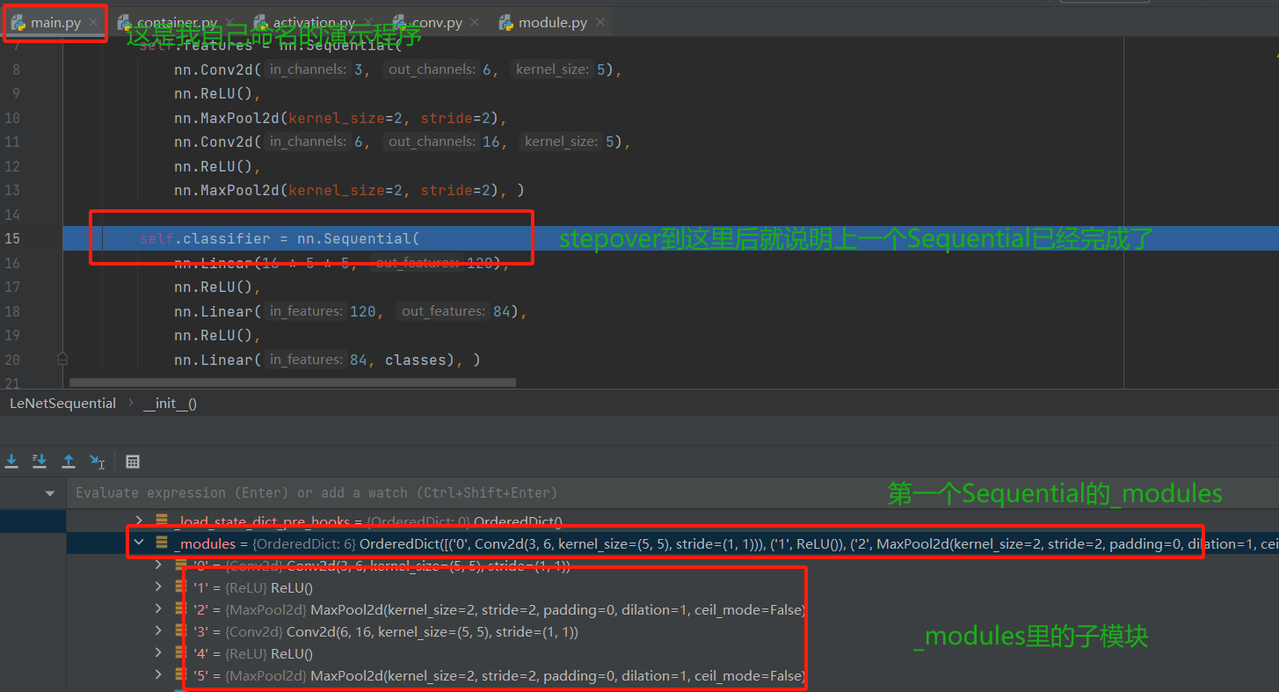The image size is (1279, 692).
Task: Click the Step Out arrow icon
Action: [68, 461]
